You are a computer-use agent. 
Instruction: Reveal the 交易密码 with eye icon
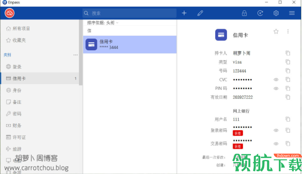coord(276,143)
